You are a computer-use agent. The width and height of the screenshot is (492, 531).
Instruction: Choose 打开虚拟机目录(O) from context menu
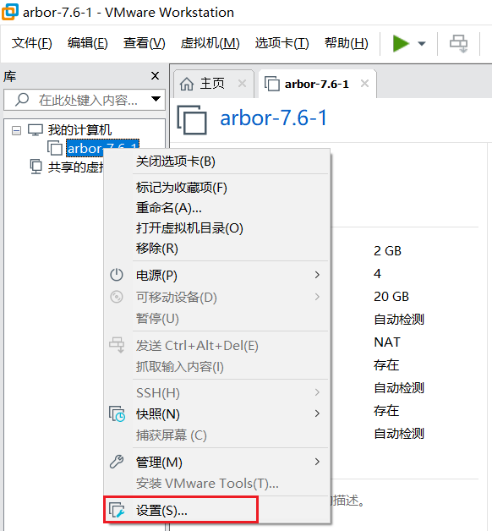tap(217, 228)
